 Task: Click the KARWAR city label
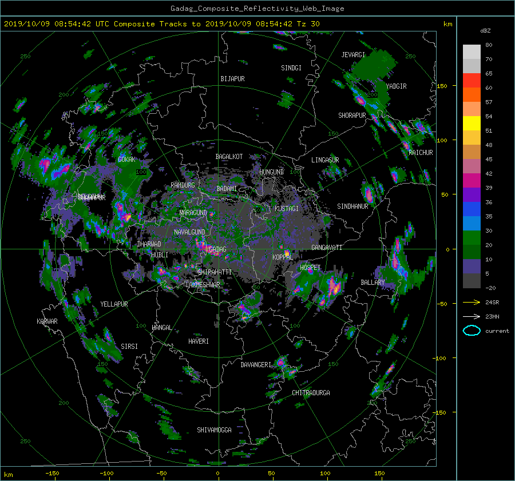[47, 321]
